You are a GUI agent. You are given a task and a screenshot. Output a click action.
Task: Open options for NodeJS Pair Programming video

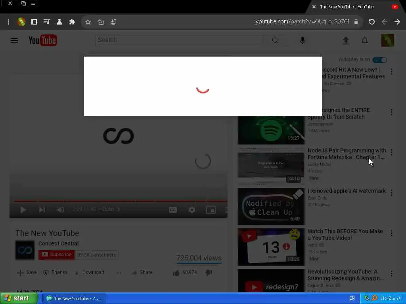pyautogui.click(x=391, y=152)
